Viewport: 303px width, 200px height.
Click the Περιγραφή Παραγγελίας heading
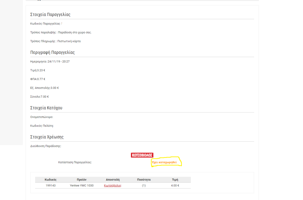[x=52, y=52]
